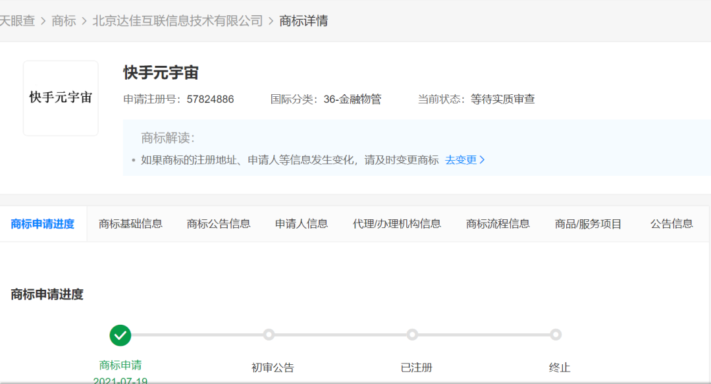Image resolution: width=711 pixels, height=384 pixels.
Task: Select application number 57824886
Action: 210,99
